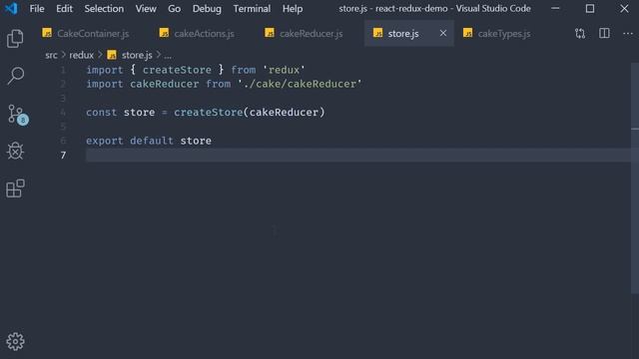
Task: Click the src breadcrumb segment
Action: point(51,55)
